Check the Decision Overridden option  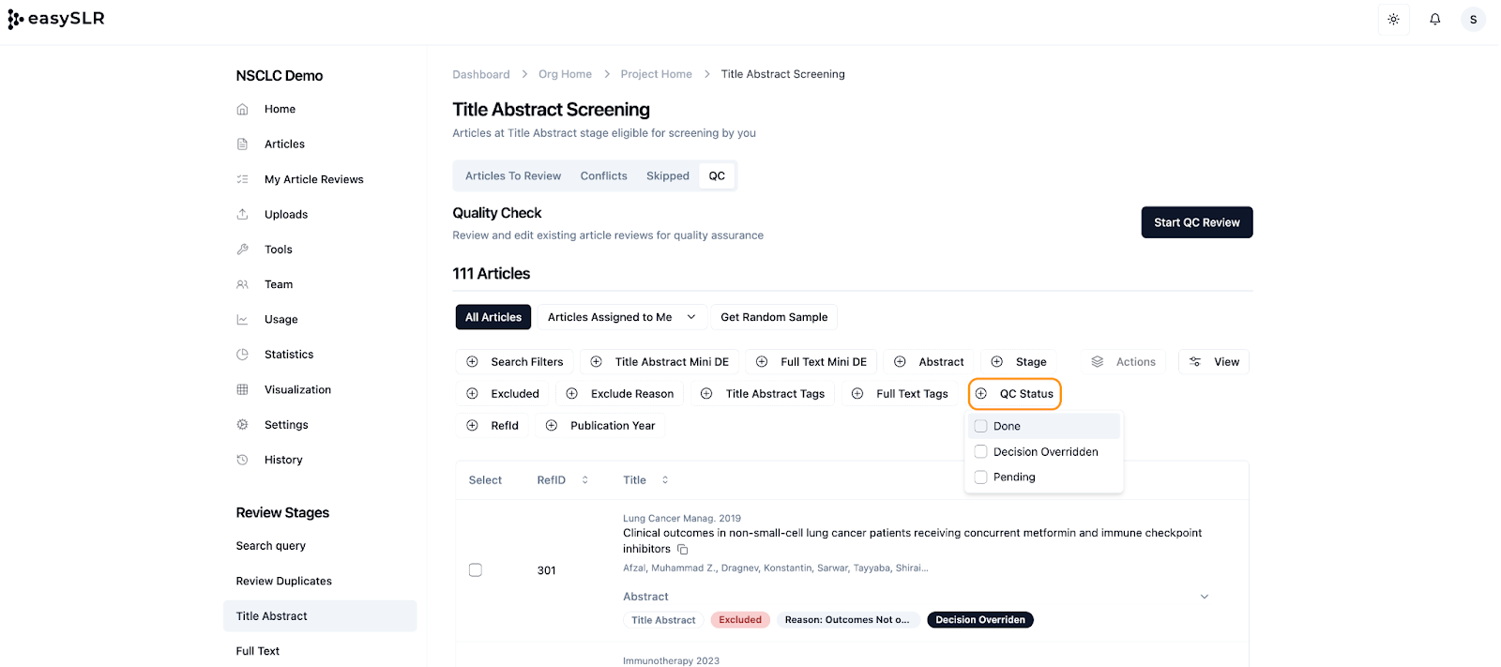pyautogui.click(x=981, y=451)
